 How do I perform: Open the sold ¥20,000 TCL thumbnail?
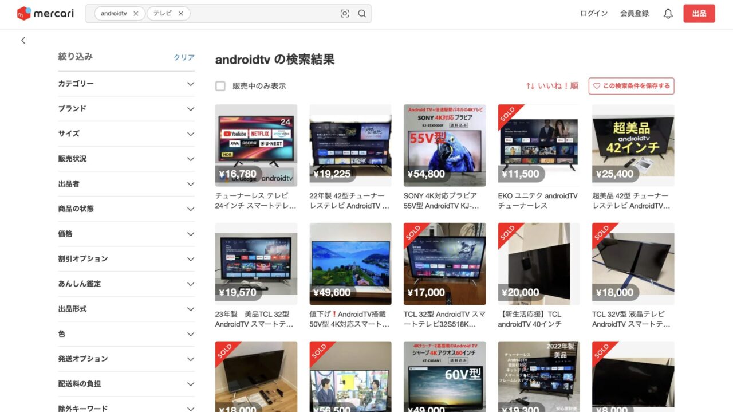point(539,264)
